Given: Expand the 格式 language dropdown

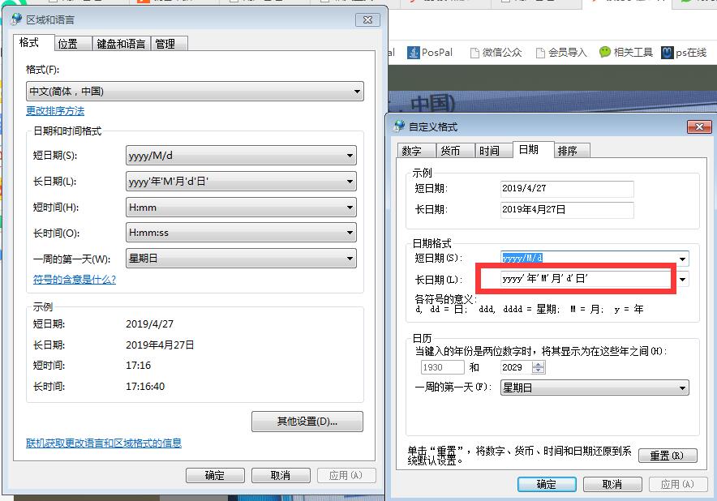Looking at the screenshot, I should tap(357, 92).
